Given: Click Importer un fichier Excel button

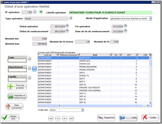Looking at the screenshot, I should coord(17,97).
